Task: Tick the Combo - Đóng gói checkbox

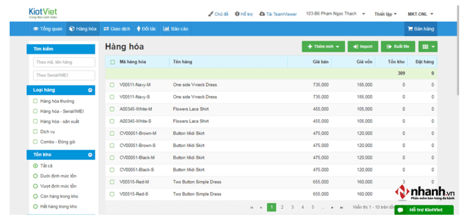Action: pos(35,142)
